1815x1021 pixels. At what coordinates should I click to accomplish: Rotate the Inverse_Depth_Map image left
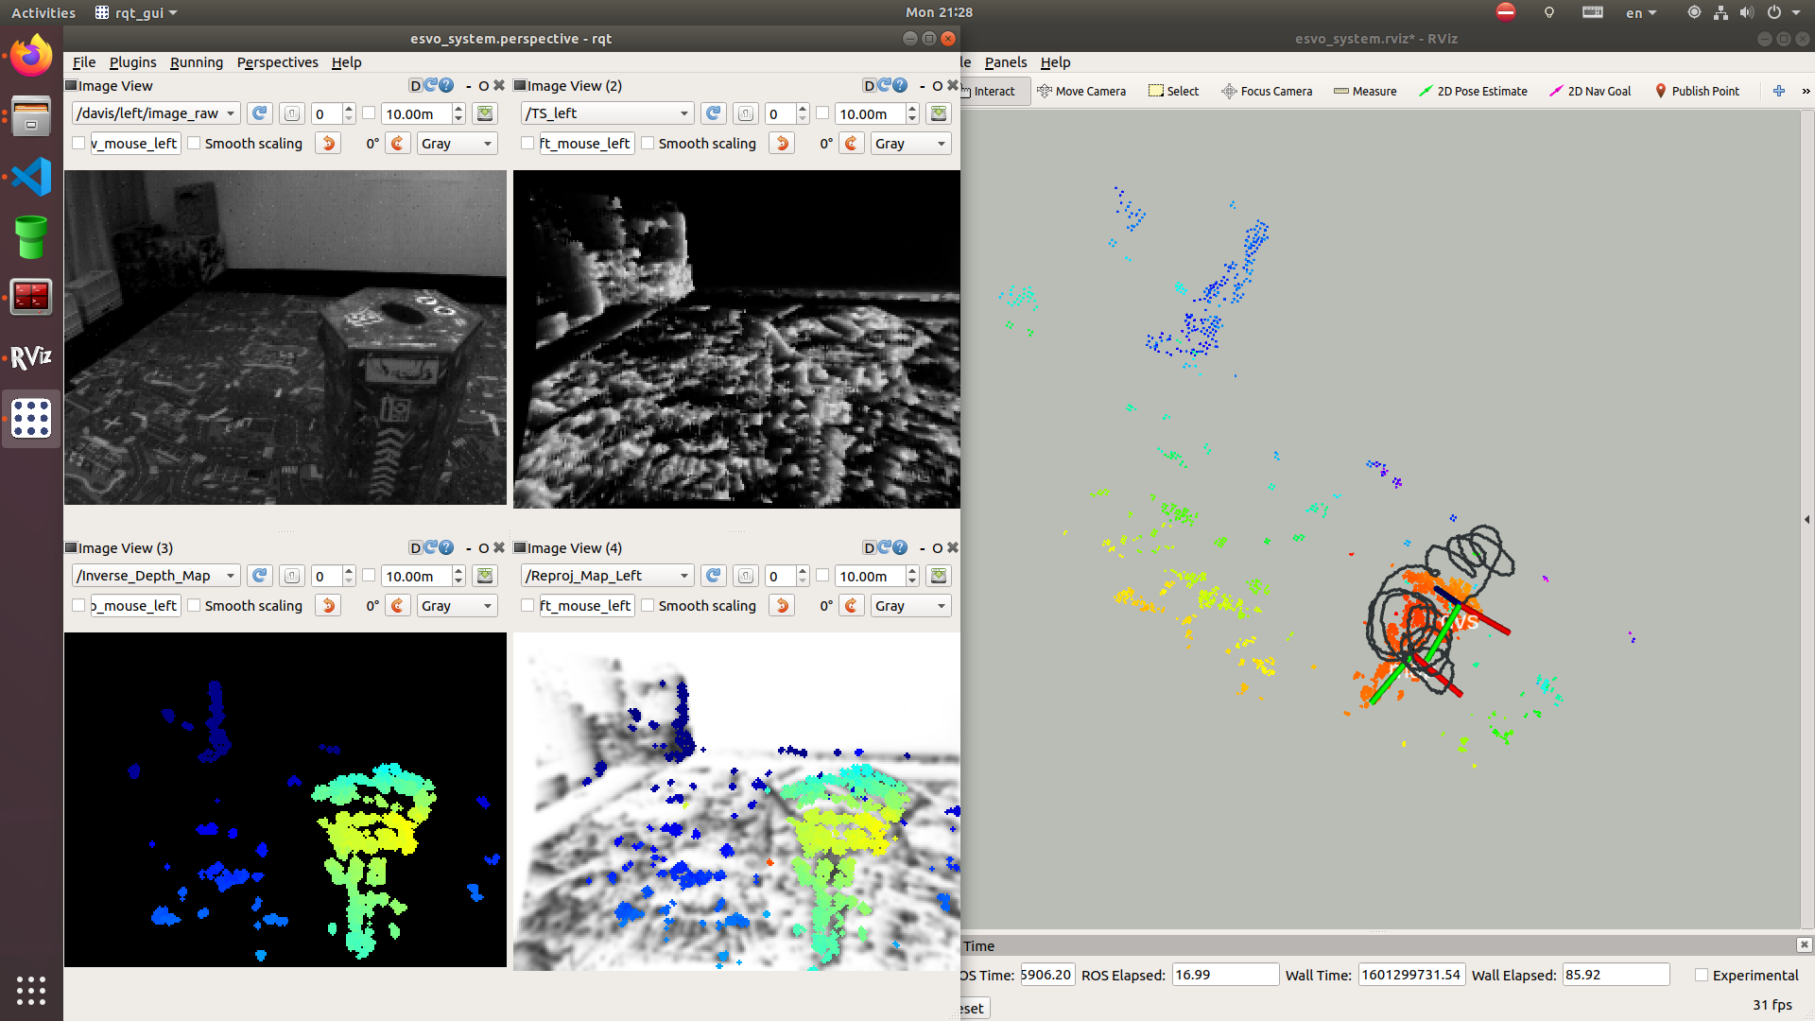(x=328, y=605)
